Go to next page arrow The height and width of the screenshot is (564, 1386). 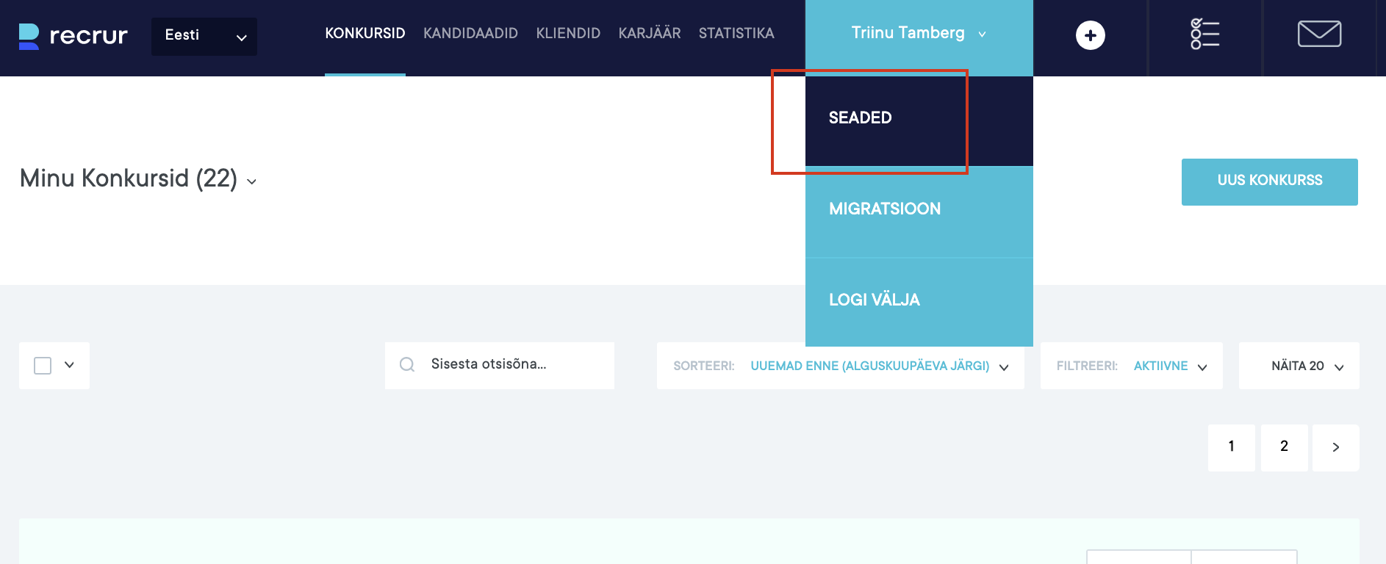point(1335,447)
